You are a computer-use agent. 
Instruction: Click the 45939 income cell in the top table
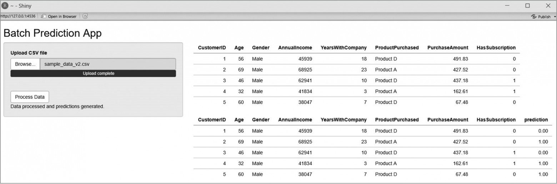click(305, 59)
